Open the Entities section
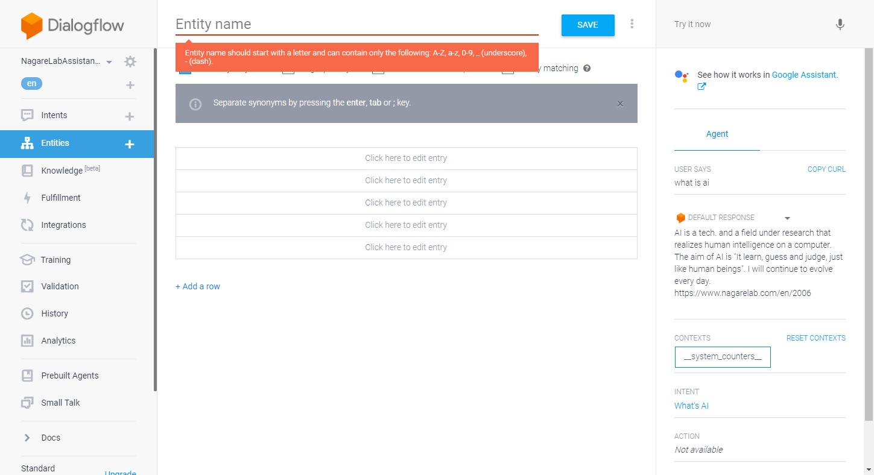 (55, 143)
